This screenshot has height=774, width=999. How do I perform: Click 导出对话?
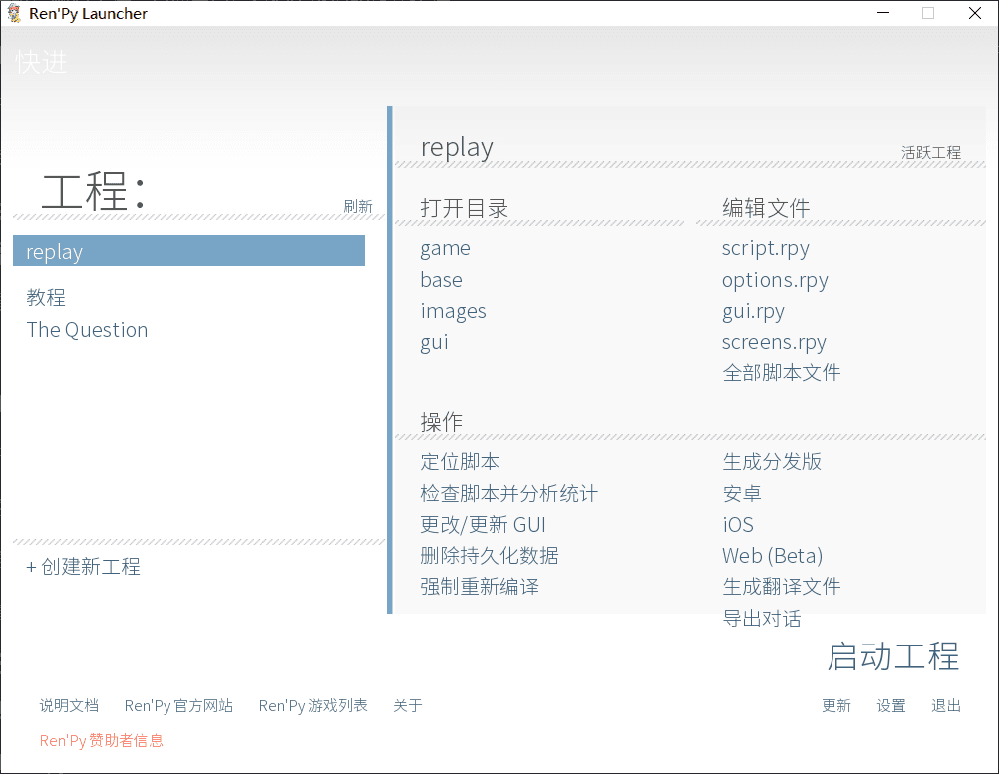coord(762,618)
